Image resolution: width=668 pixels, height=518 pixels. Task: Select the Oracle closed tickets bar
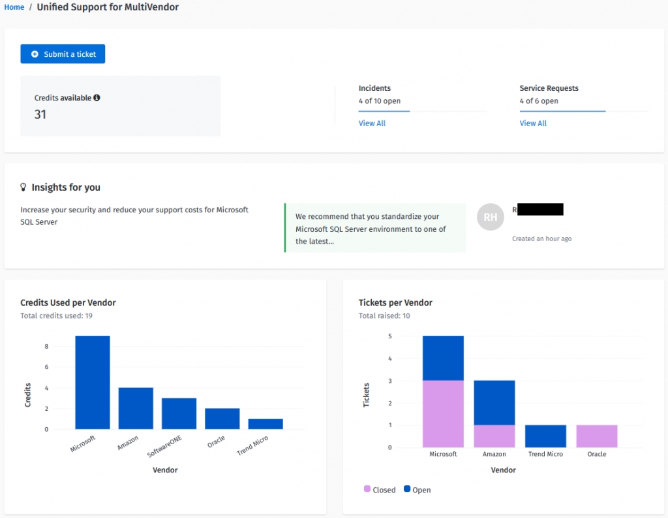click(x=596, y=436)
